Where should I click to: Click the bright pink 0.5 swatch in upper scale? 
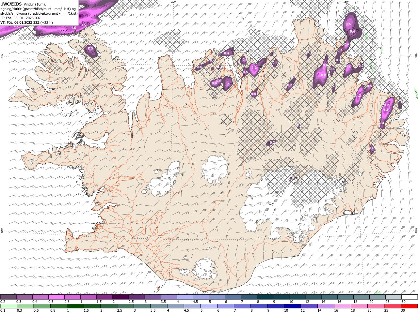point(56,297)
